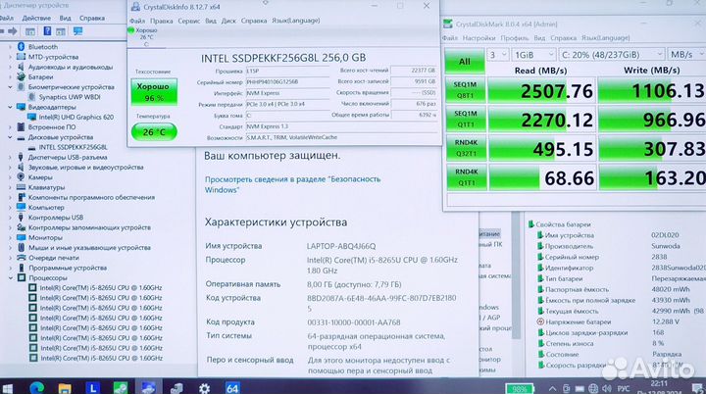Click the Очереди печати printer icon

21,258
